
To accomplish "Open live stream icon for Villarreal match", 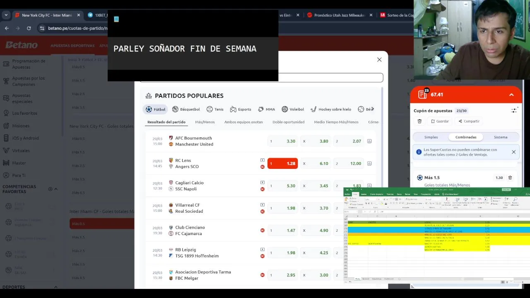I will click(x=262, y=205).
